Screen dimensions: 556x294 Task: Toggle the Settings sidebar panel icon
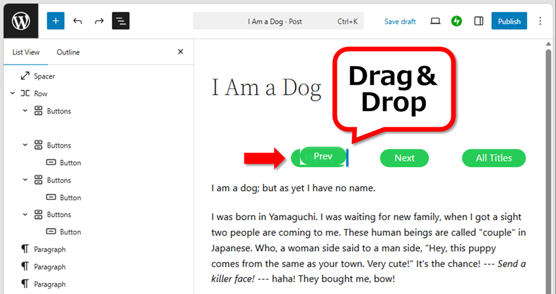[x=479, y=21]
